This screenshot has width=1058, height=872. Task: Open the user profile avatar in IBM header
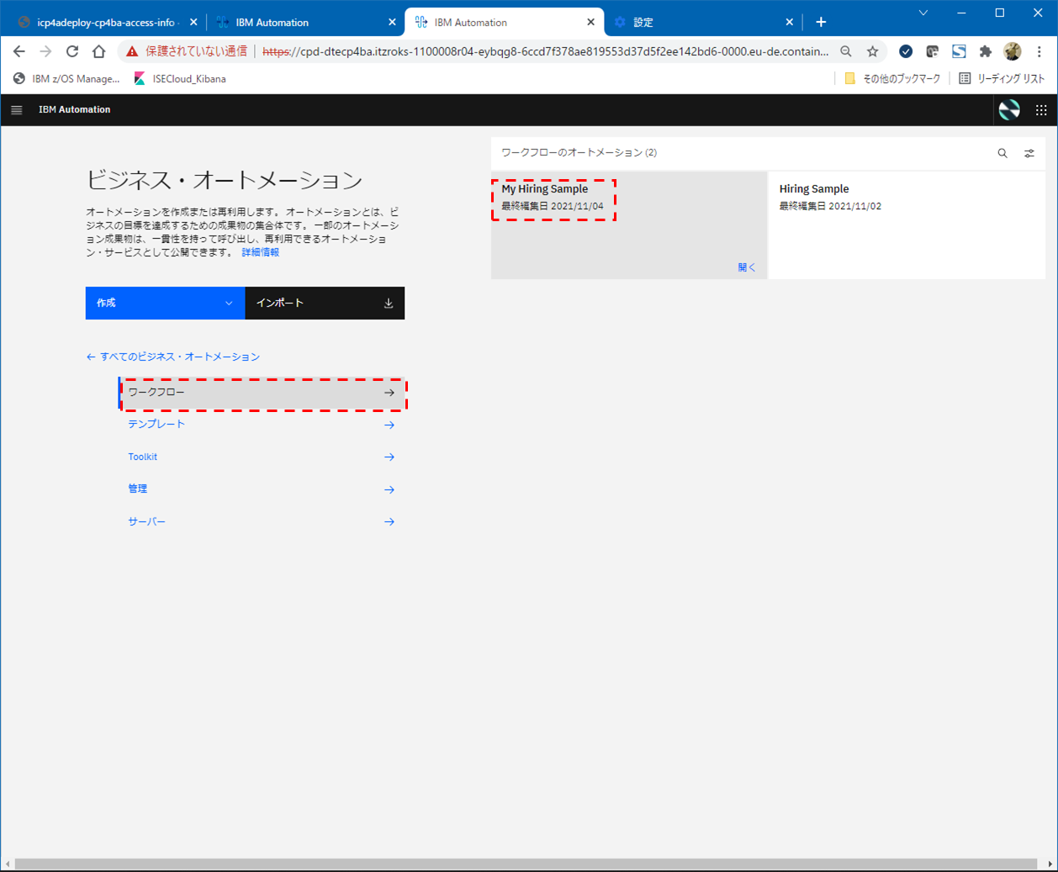pyautogui.click(x=1008, y=110)
